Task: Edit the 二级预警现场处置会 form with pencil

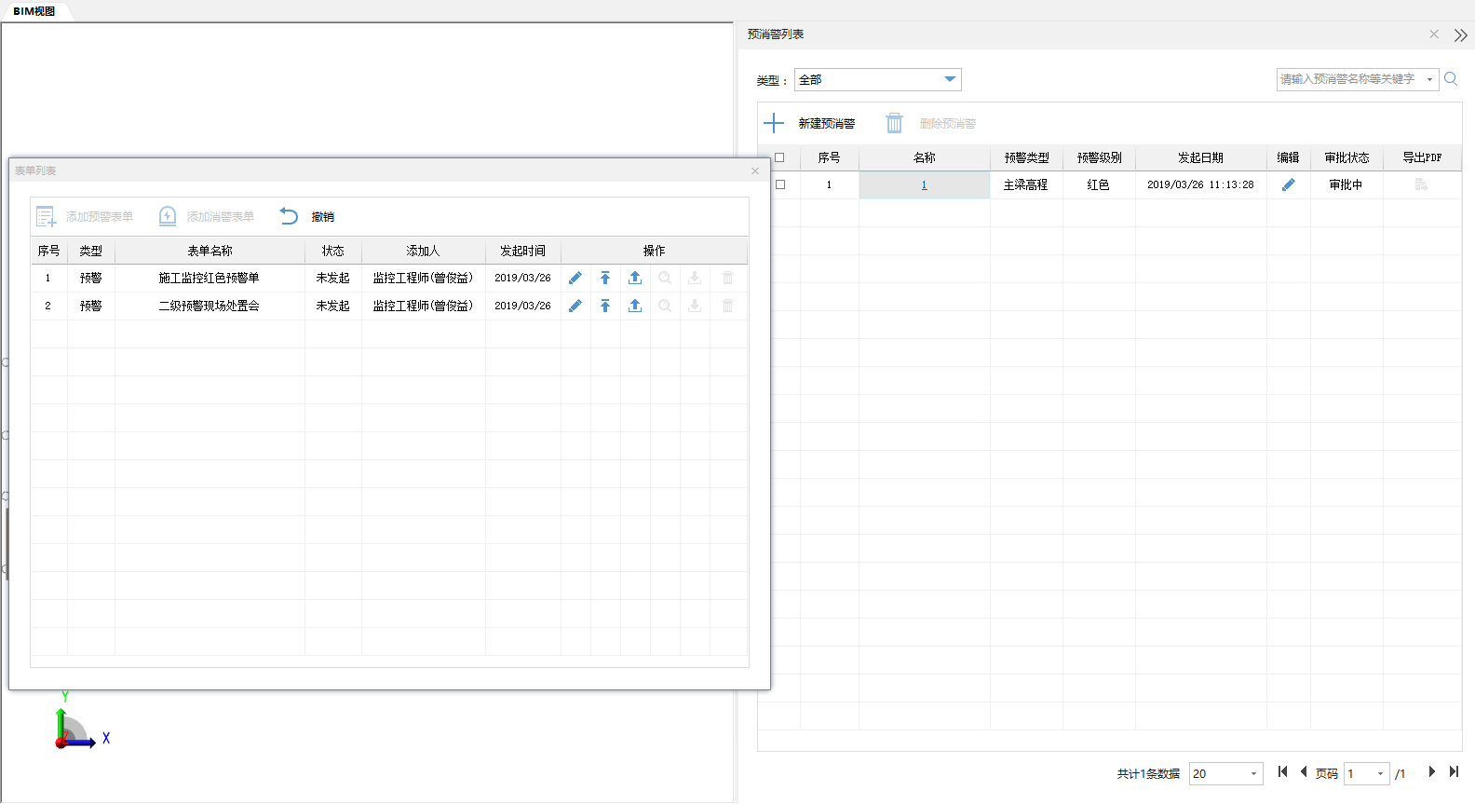Action: [575, 306]
